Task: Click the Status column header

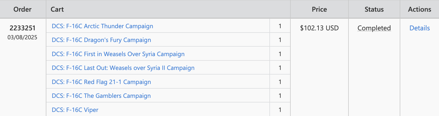Action: (374, 9)
